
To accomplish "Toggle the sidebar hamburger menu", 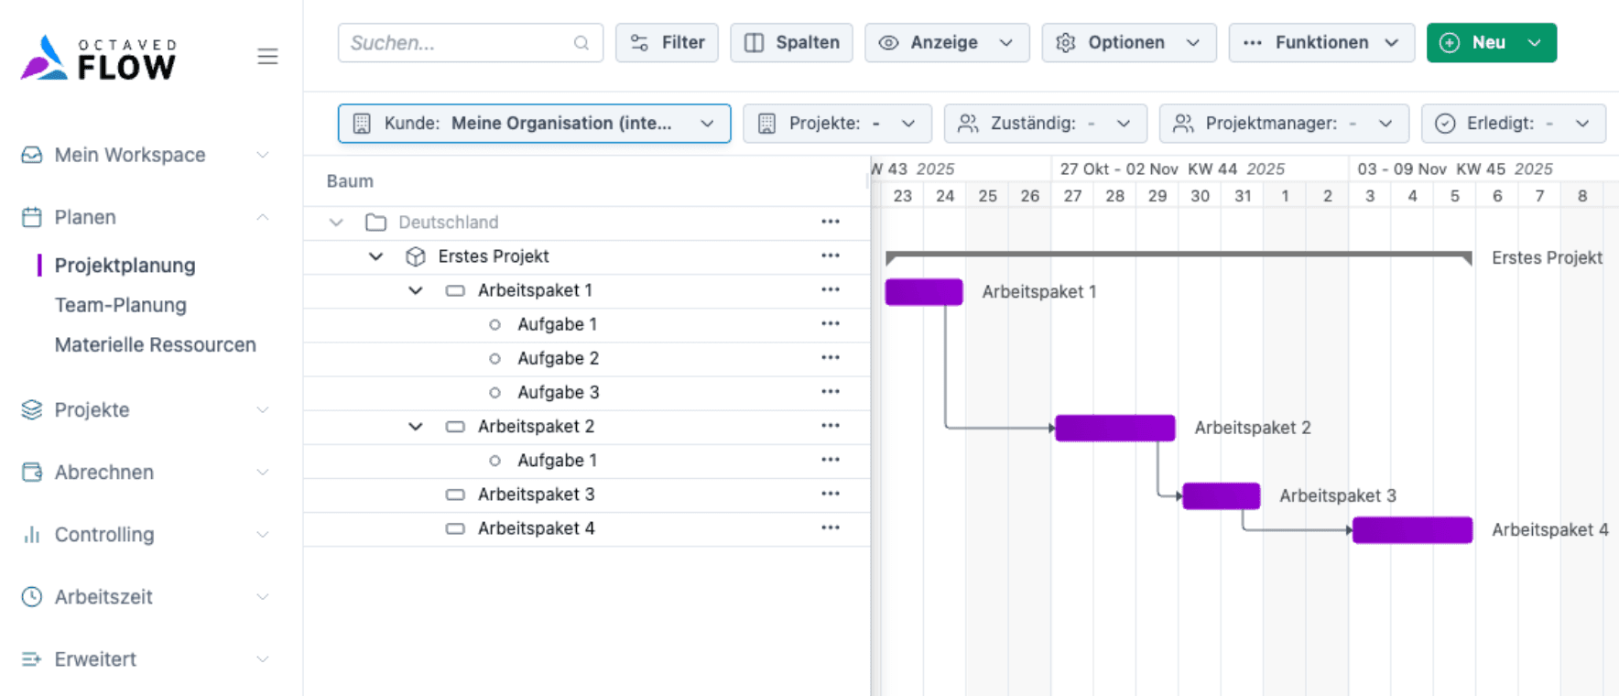I will [267, 57].
